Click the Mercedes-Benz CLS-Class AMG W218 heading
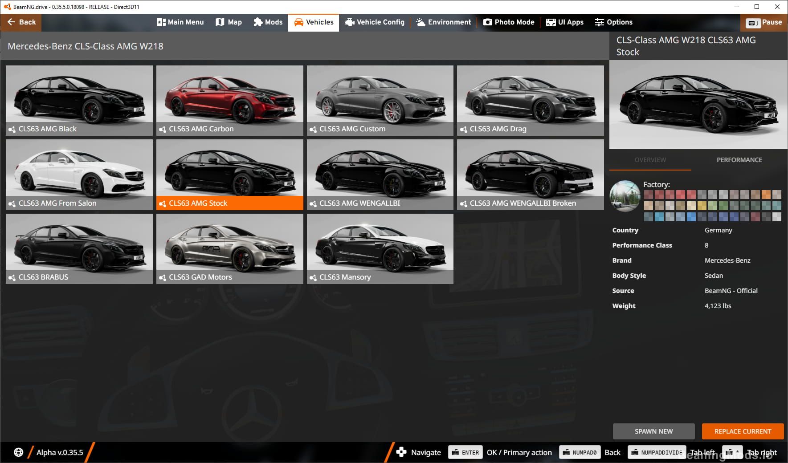 coord(86,46)
